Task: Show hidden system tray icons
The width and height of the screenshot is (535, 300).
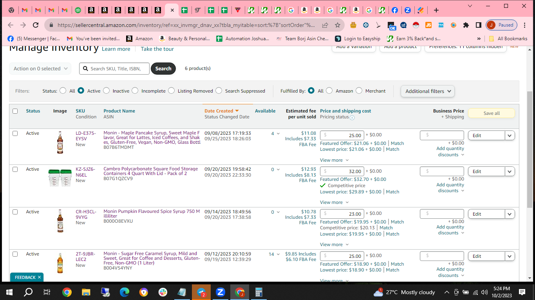Action: tap(446, 292)
